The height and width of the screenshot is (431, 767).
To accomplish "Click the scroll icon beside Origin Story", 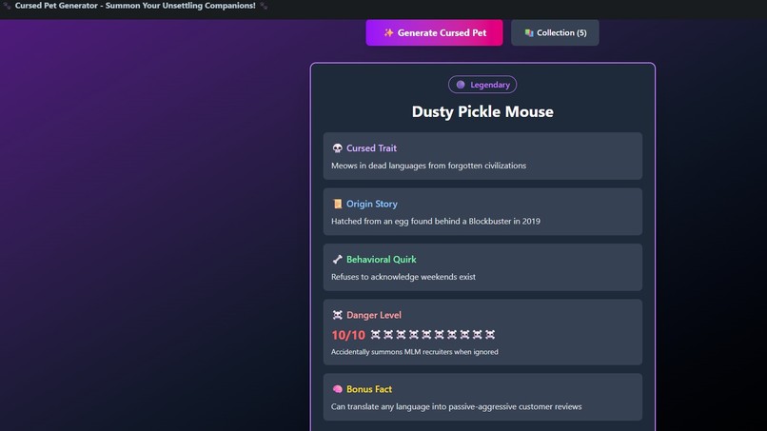I will [x=337, y=204].
